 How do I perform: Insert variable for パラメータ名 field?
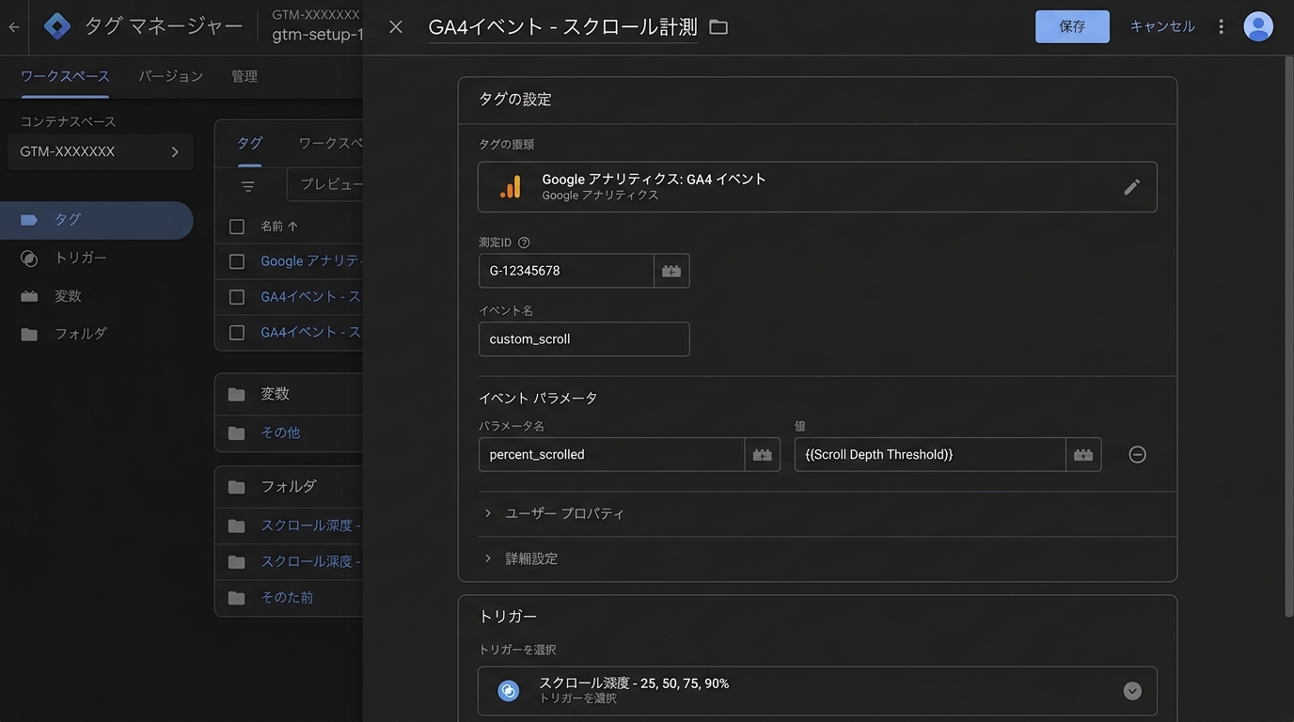[763, 454]
